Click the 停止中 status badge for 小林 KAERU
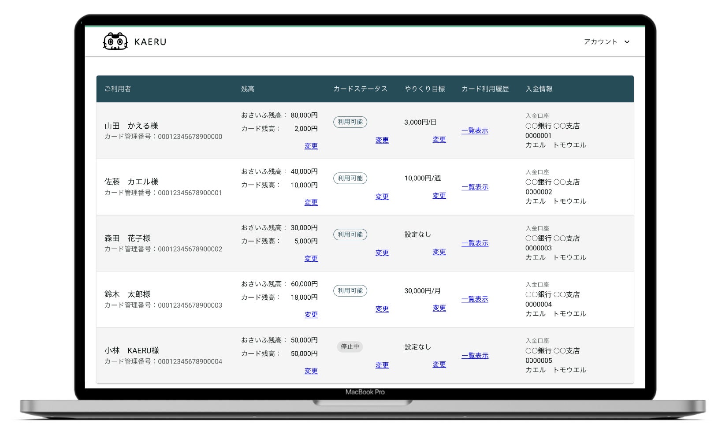The image size is (722, 424). 350,347
